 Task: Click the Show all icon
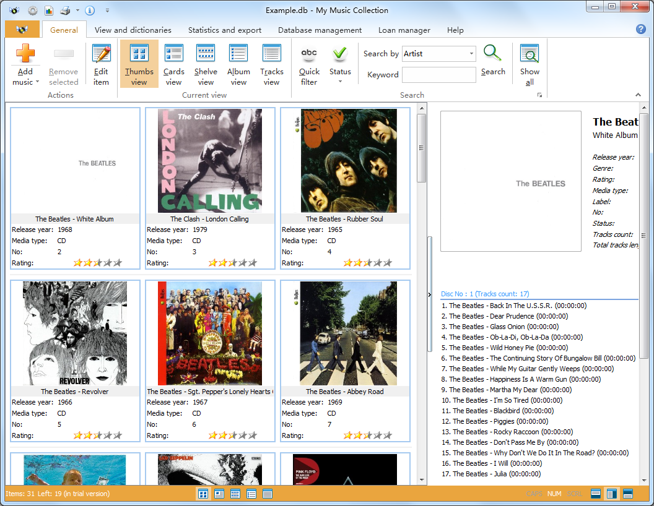pos(530,54)
